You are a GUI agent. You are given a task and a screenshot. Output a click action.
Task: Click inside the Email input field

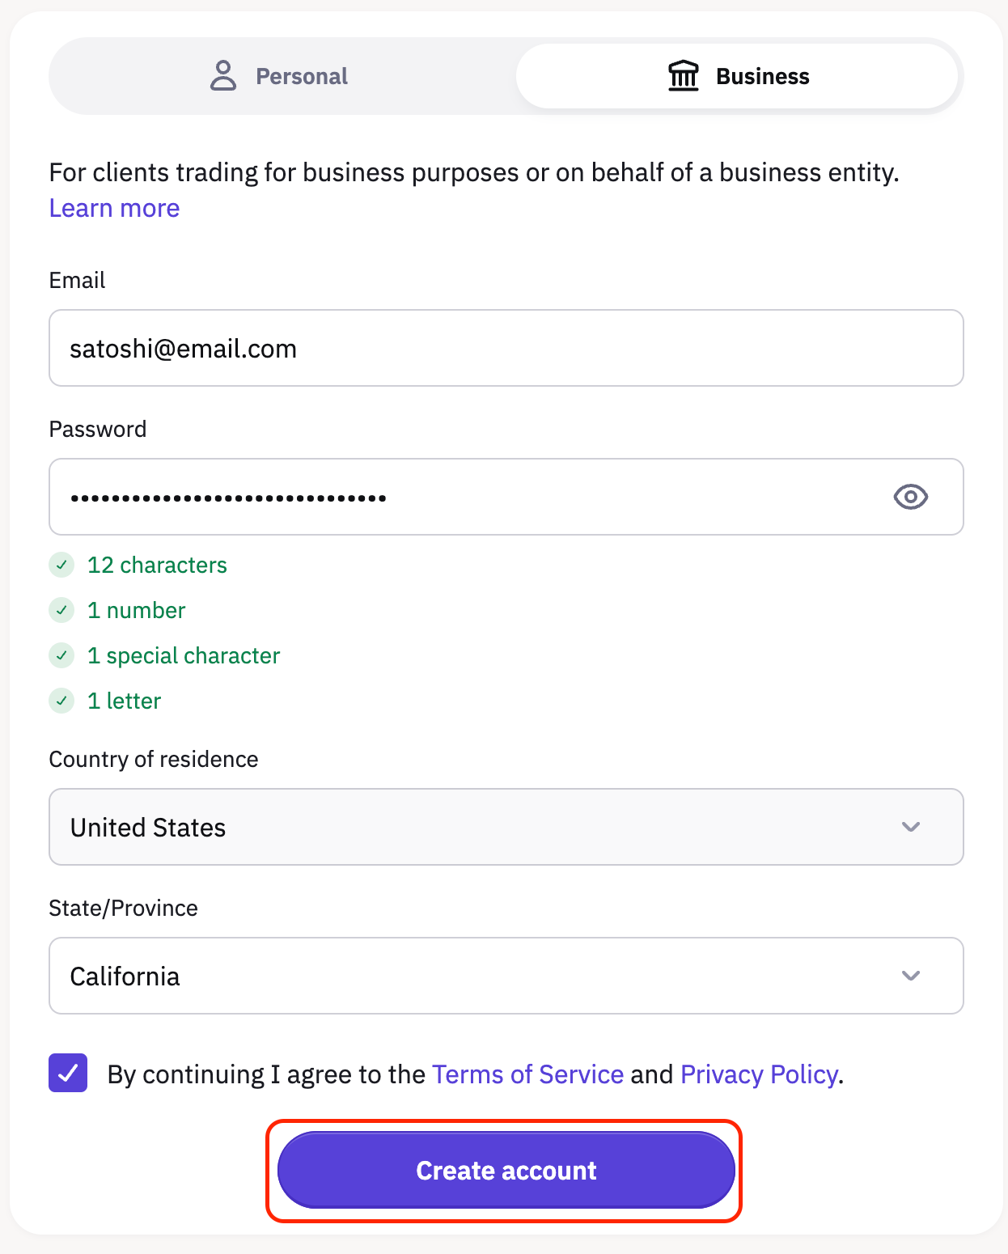(506, 348)
